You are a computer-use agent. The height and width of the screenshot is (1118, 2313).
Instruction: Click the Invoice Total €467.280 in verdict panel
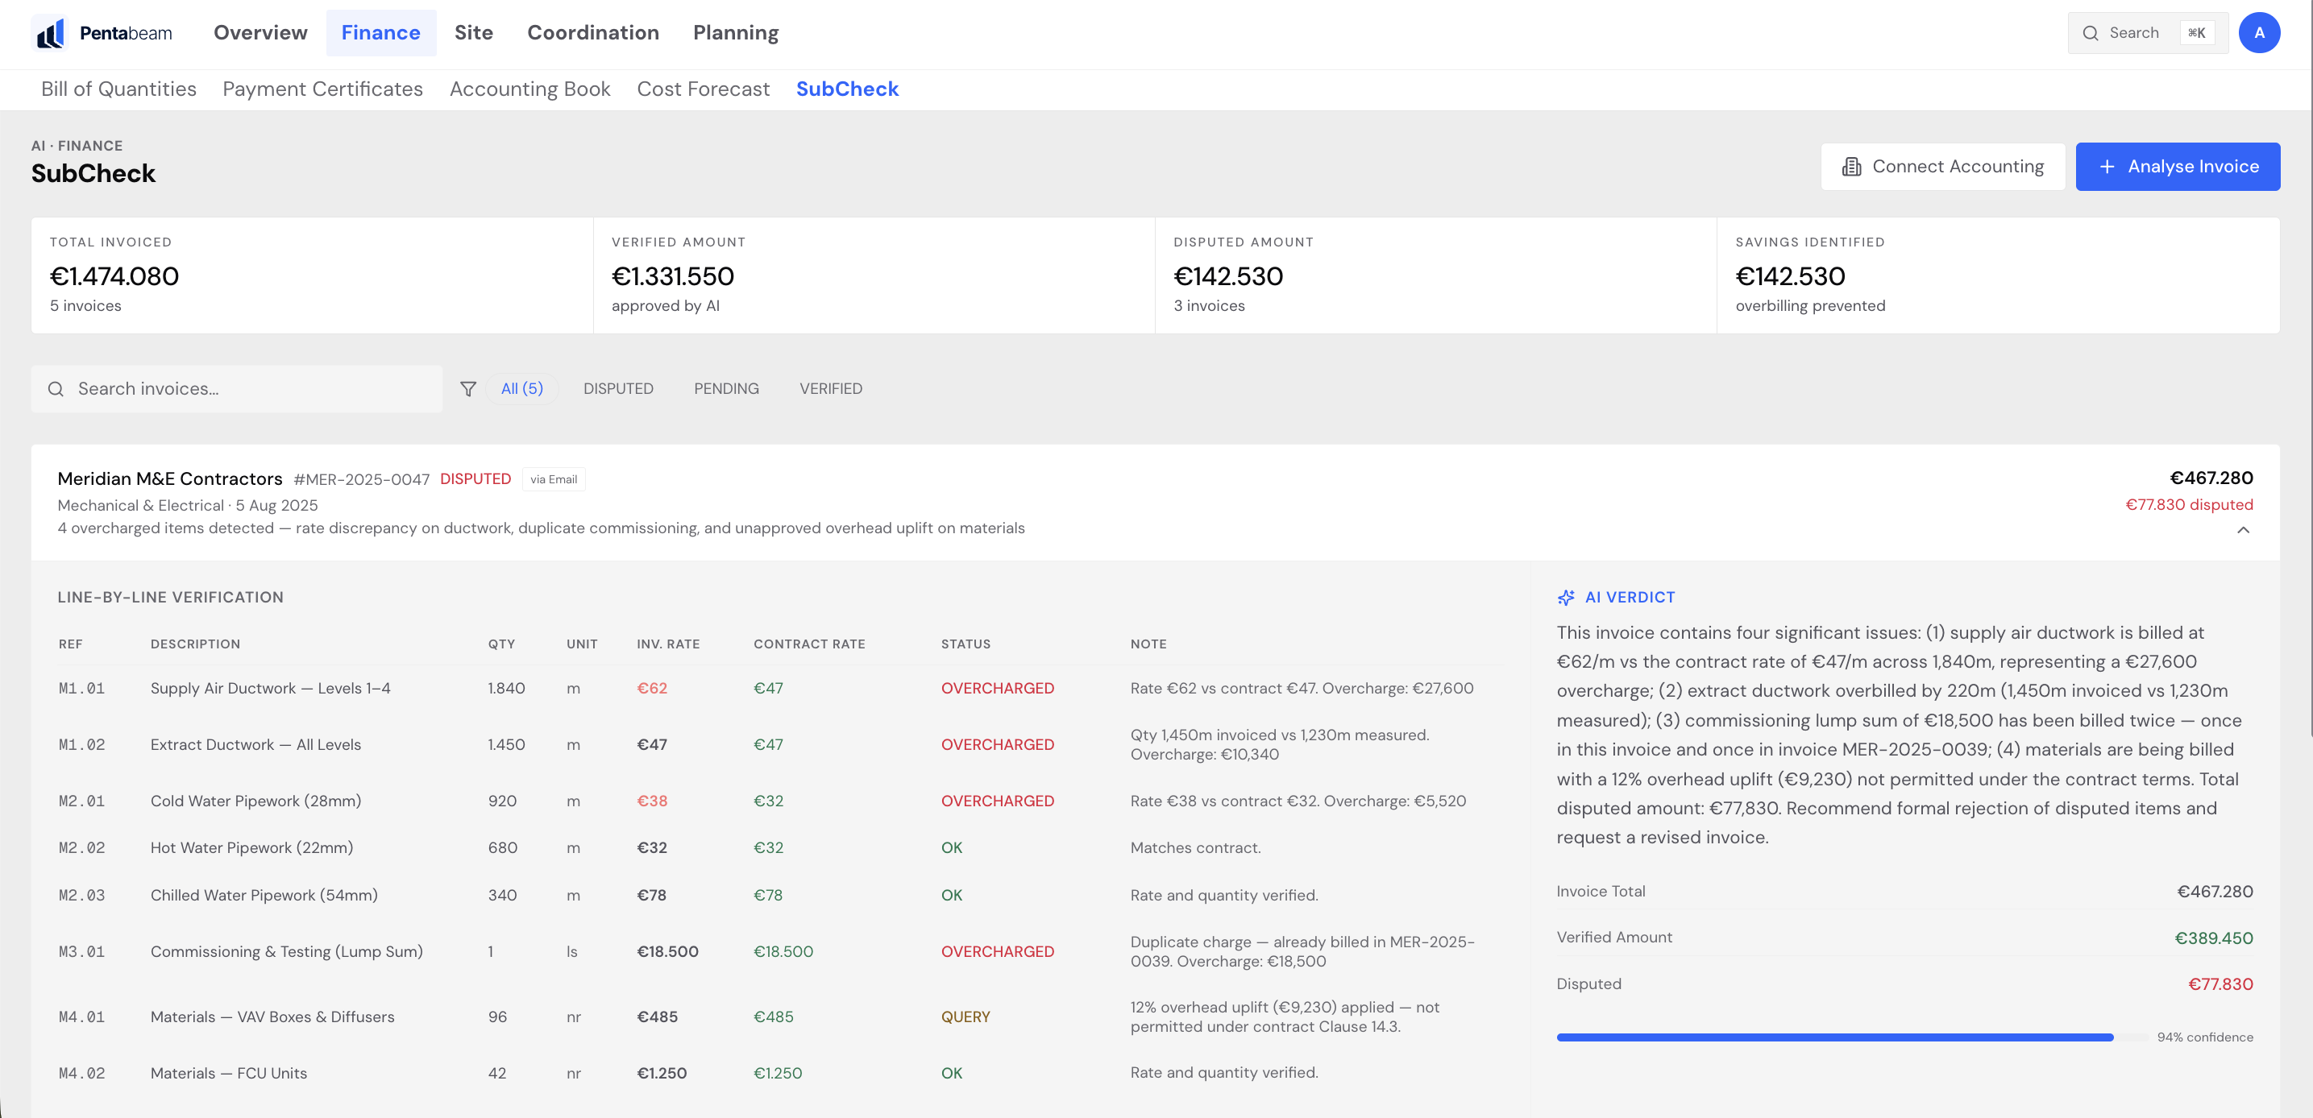[x=2215, y=892]
